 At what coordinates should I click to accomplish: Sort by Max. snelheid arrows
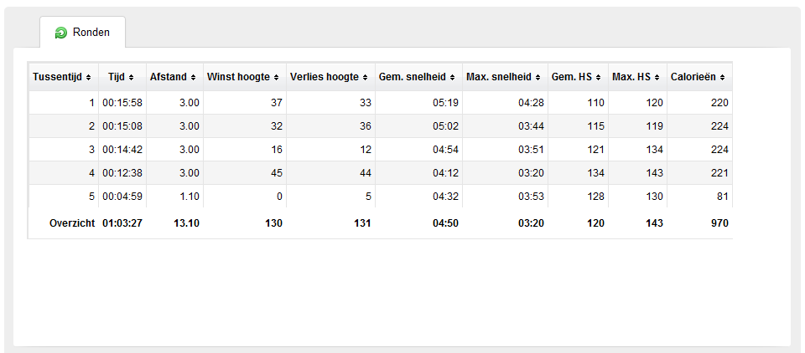coord(538,77)
